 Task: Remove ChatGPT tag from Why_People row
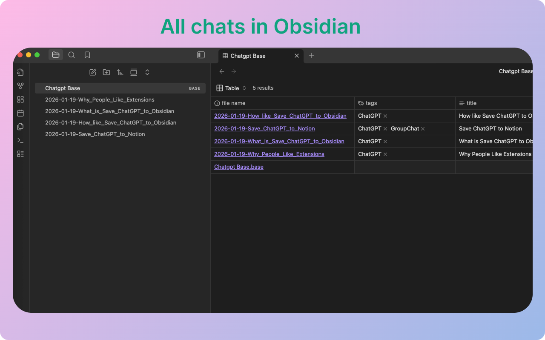click(x=385, y=154)
